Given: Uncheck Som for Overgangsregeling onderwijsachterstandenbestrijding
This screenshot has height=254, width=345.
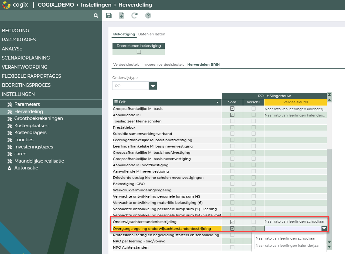Looking at the screenshot, I should point(232,229).
